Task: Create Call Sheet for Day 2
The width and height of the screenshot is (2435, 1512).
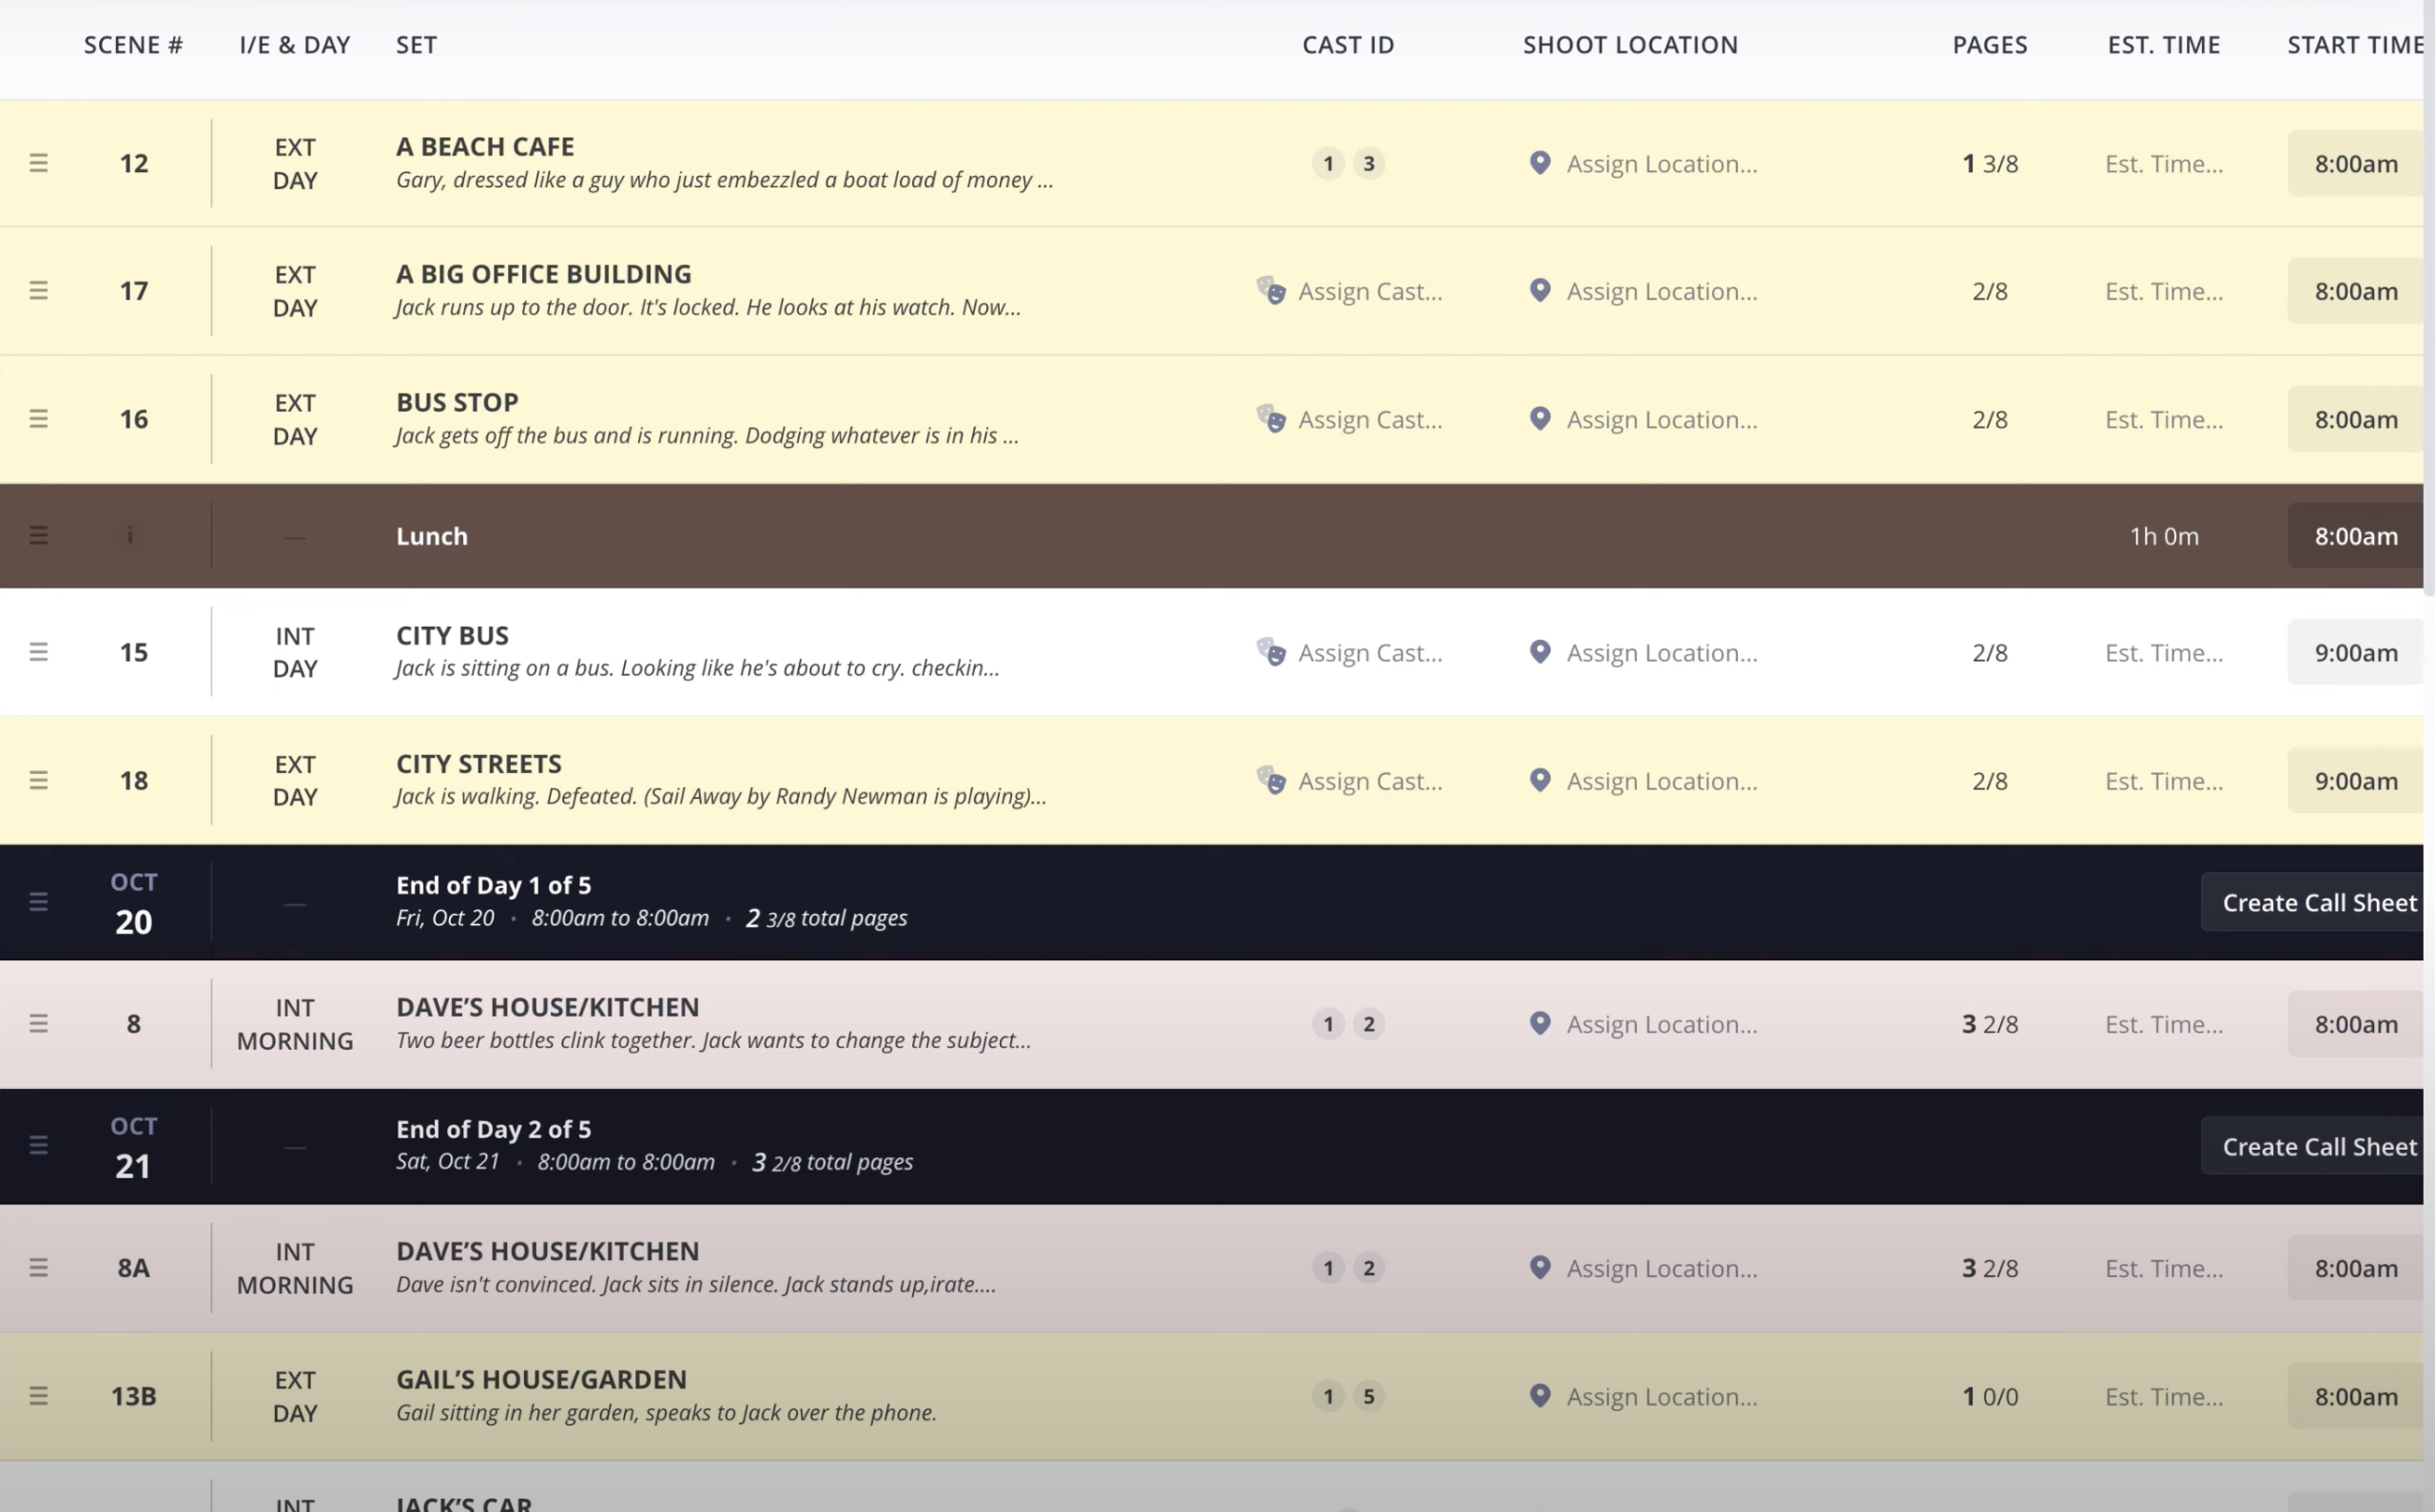Action: 2318,1146
